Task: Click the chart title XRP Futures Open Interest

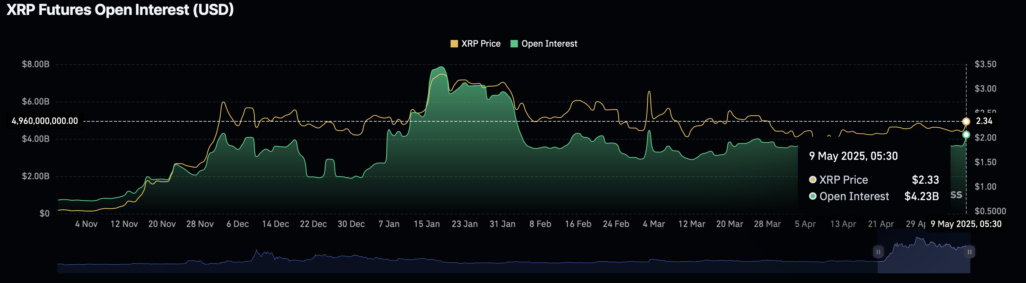Action: (120, 10)
